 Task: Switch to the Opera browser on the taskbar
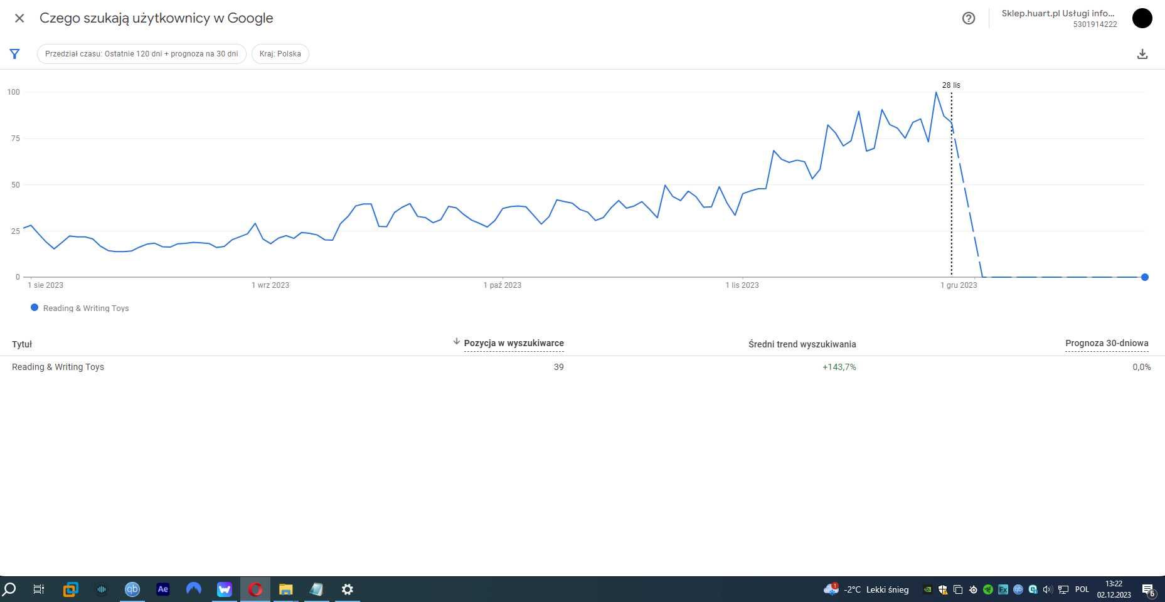(255, 589)
